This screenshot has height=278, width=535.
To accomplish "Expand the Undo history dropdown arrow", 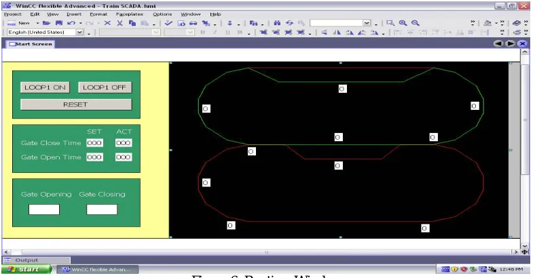I will coord(81,24).
